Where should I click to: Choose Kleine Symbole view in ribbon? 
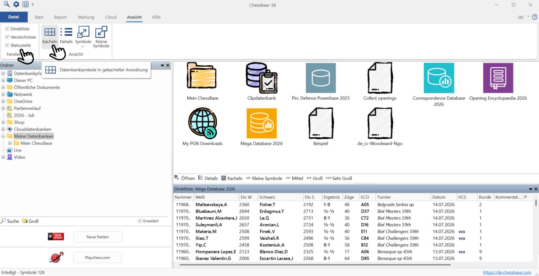click(101, 37)
